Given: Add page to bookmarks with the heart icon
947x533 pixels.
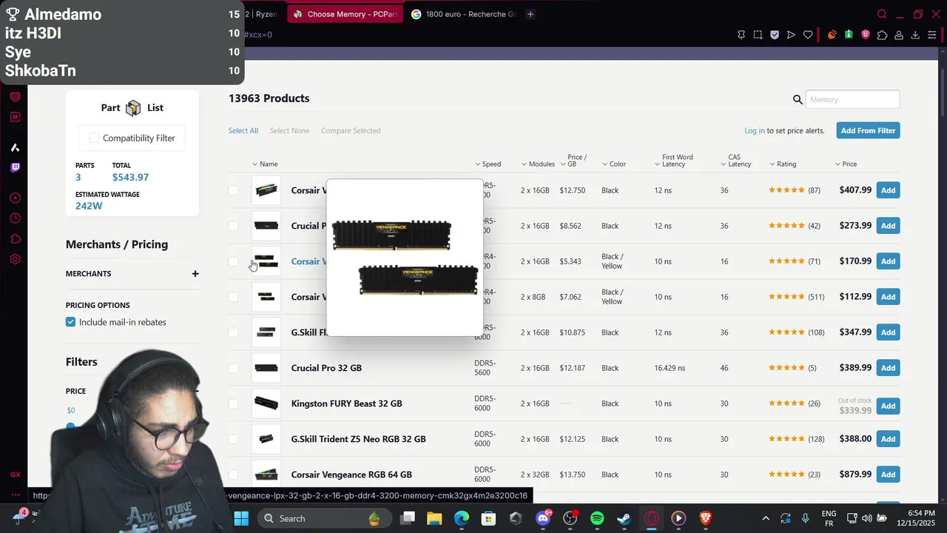Looking at the screenshot, I should (x=808, y=35).
